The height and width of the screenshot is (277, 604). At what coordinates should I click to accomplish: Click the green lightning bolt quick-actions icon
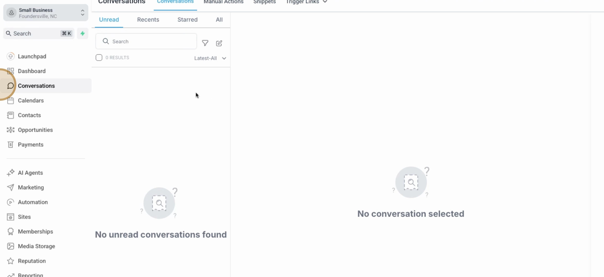(x=82, y=33)
